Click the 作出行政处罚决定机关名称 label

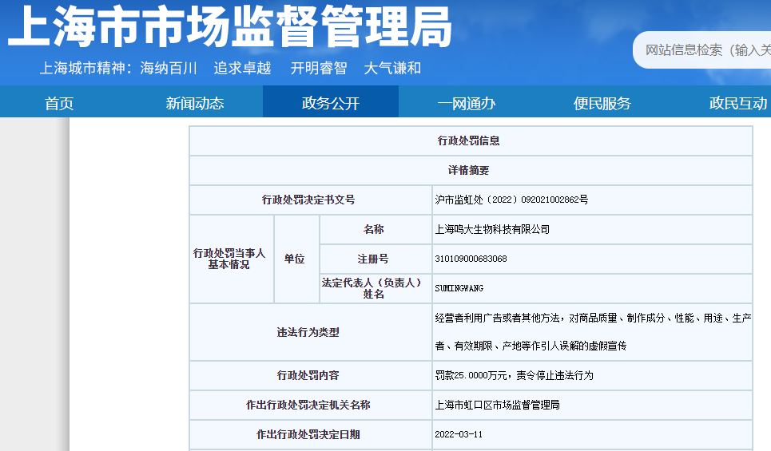pos(308,406)
